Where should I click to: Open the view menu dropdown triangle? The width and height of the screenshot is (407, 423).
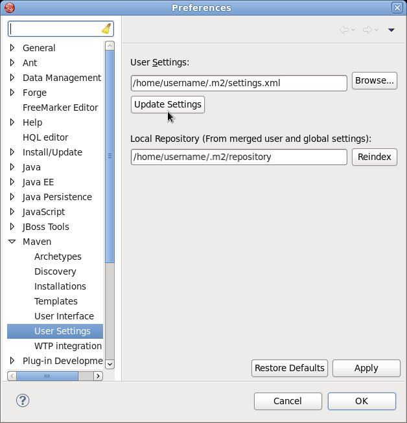(391, 30)
